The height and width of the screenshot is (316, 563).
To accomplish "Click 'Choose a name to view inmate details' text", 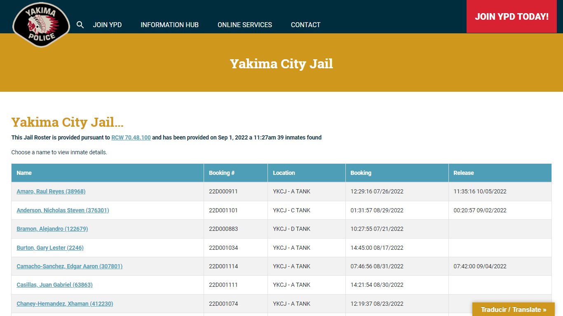I will [59, 152].
